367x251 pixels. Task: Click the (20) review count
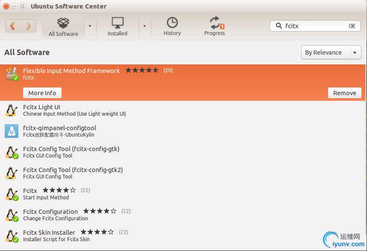[x=168, y=70]
